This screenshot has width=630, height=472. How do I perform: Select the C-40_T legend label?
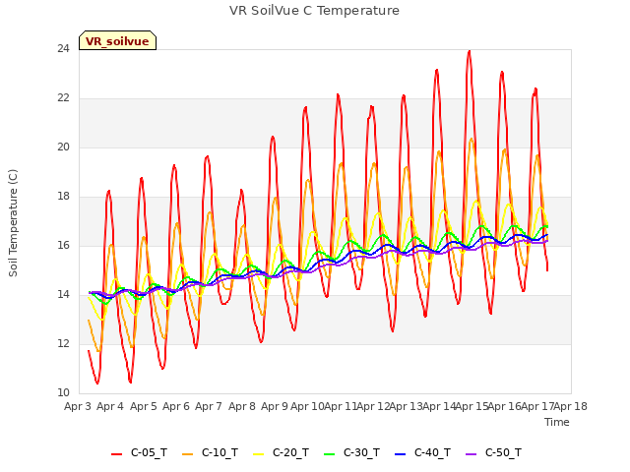click(x=433, y=452)
